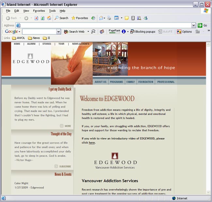Open the Search pane in toolbar
Image resolution: width=212 pixels, height=202 pixels.
61,18
